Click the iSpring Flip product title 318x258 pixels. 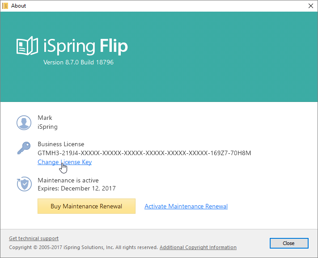click(x=85, y=47)
